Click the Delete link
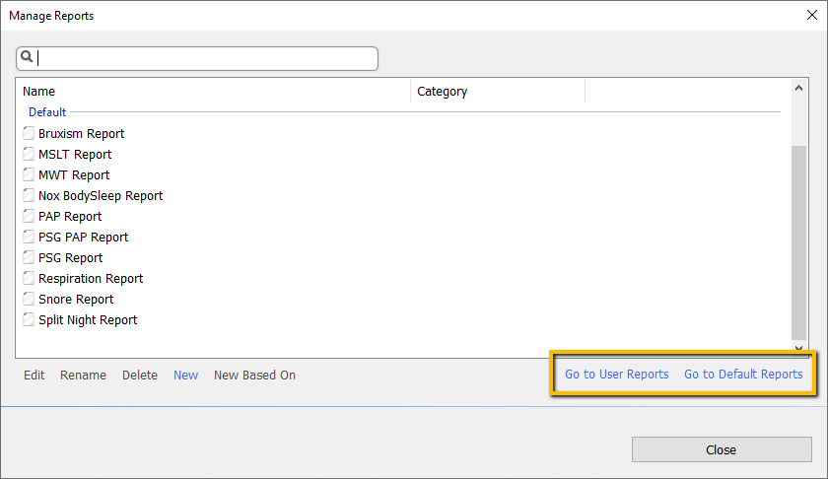828x479 pixels. coord(139,375)
